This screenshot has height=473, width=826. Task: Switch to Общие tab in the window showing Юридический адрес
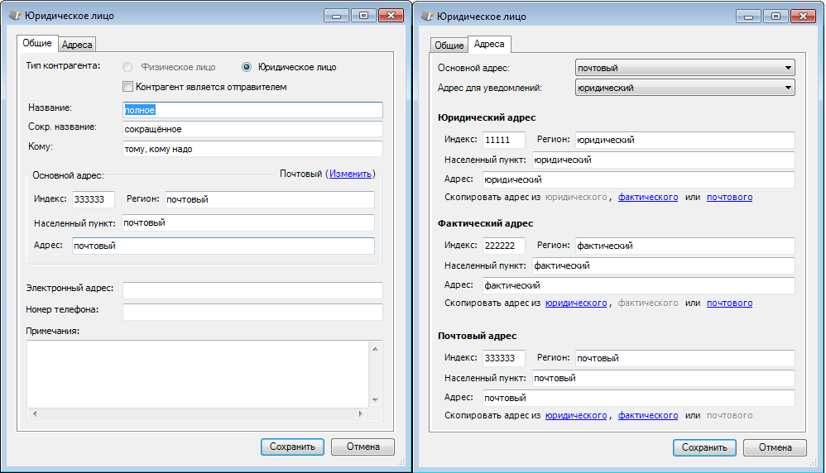coord(449,45)
